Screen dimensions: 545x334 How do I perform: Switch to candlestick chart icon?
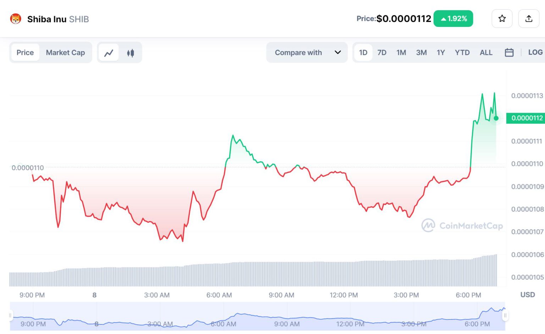point(130,53)
